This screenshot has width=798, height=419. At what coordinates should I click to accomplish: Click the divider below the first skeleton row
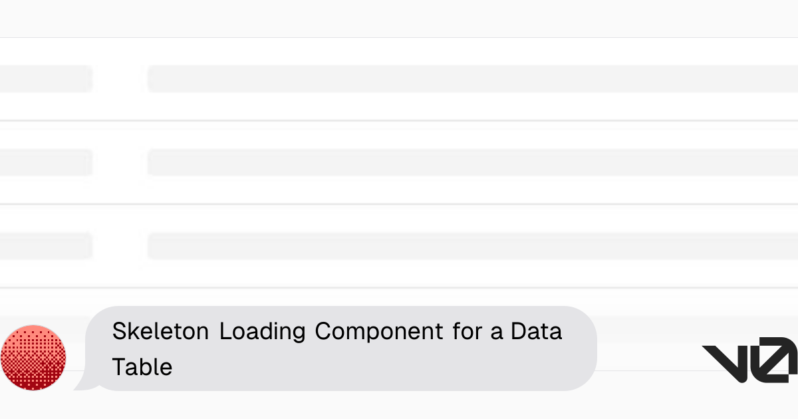pos(399,120)
